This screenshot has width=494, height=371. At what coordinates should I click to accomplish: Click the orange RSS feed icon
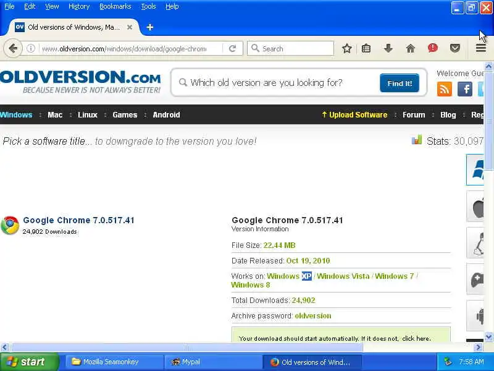pos(444,89)
